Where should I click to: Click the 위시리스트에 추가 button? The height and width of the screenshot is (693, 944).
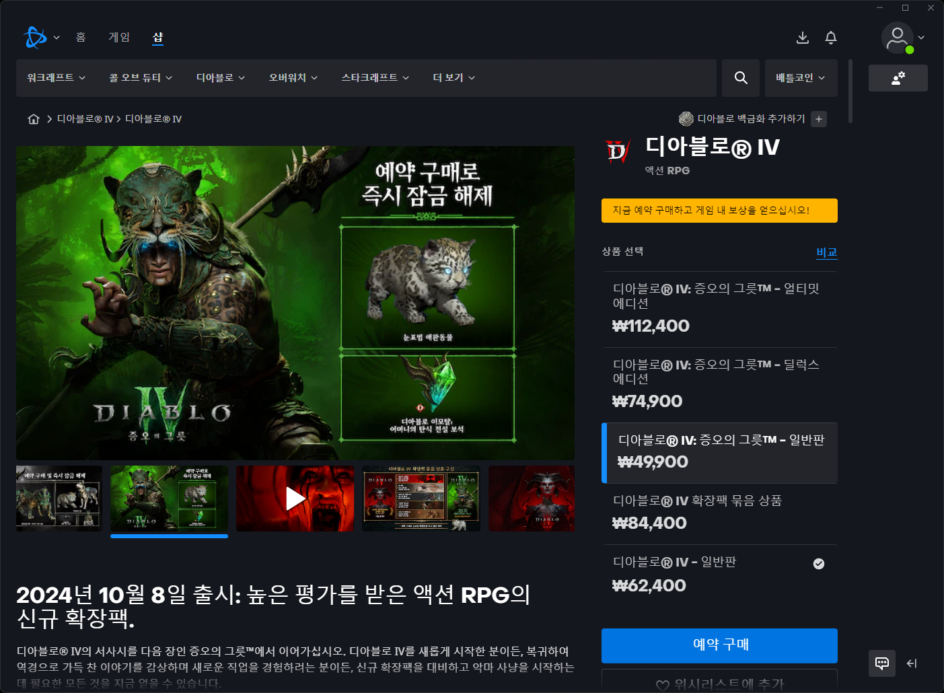tap(719, 681)
